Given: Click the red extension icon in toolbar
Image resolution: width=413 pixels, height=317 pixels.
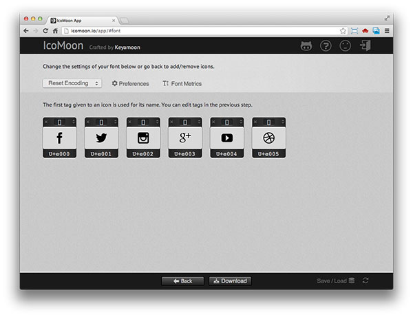Looking at the screenshot, I should pos(365,31).
